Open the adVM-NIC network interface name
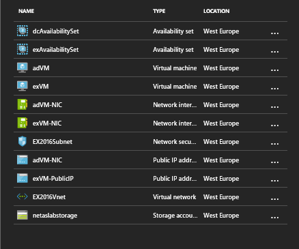Screen dimensions: 299x249 pyautogui.click(x=47, y=105)
